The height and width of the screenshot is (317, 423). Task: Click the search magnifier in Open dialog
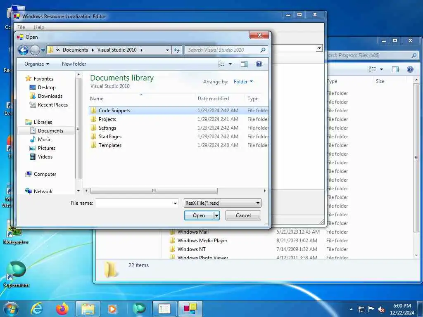coord(263,50)
